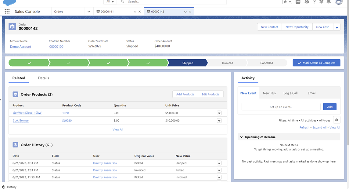Select the Shipped stage in status path
The height and width of the screenshot is (189, 349).
pos(188,63)
